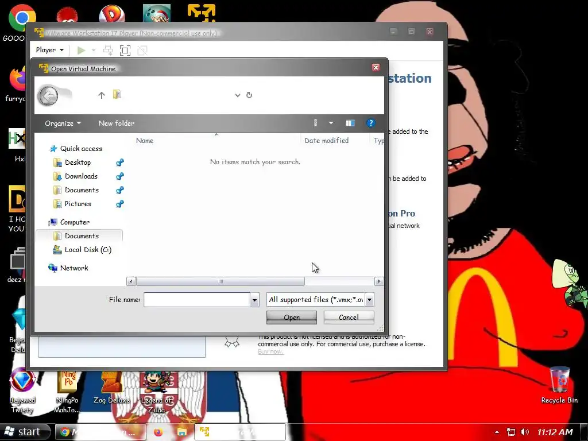Click the horizontal scrollbar thumb
This screenshot has height=441, width=588.
220,281
